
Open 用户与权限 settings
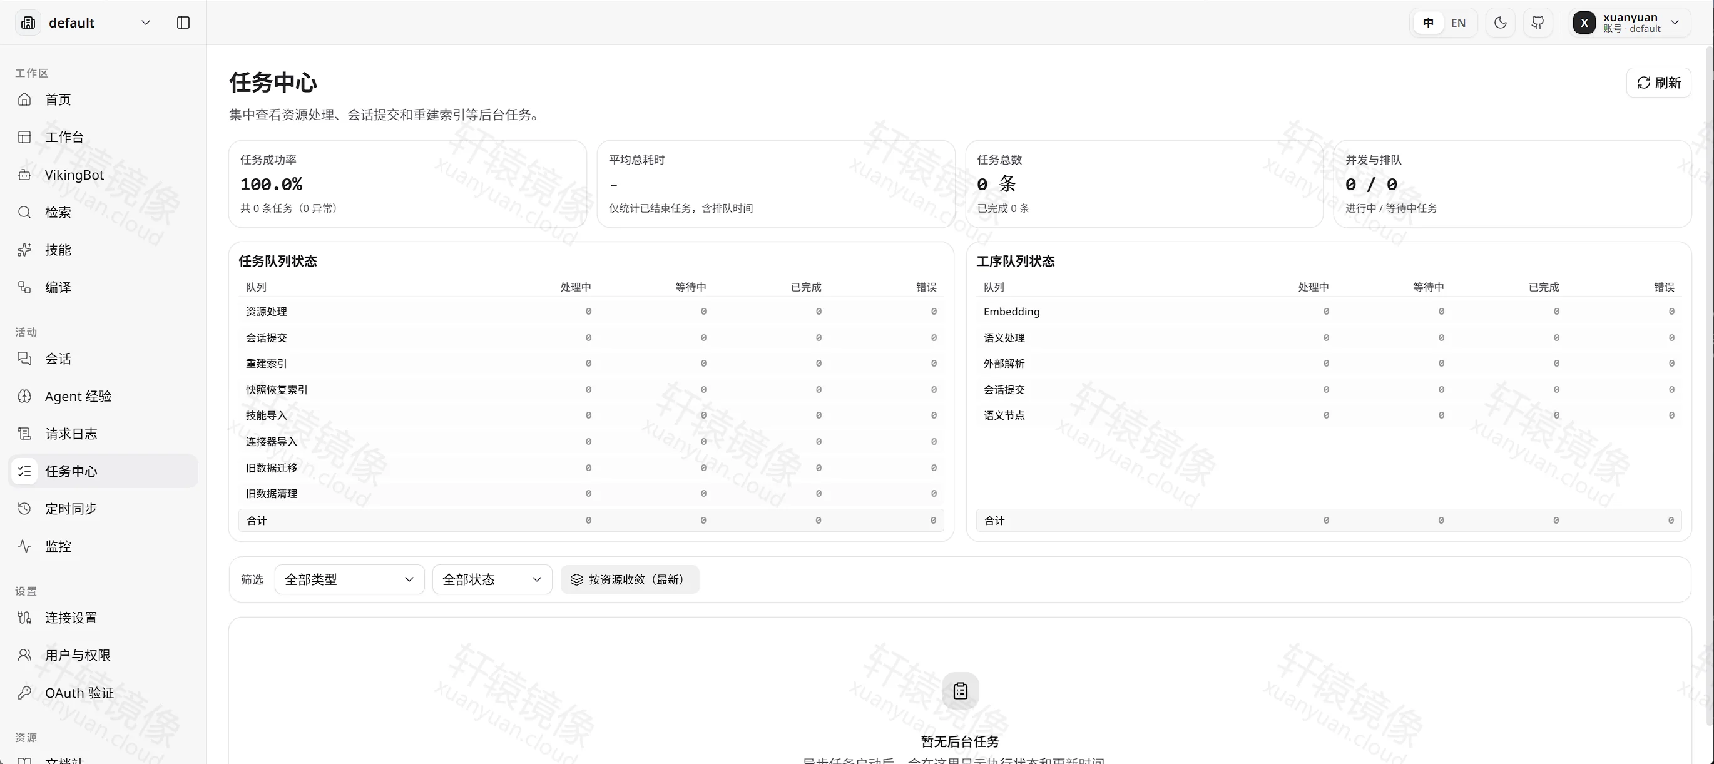(x=103, y=655)
